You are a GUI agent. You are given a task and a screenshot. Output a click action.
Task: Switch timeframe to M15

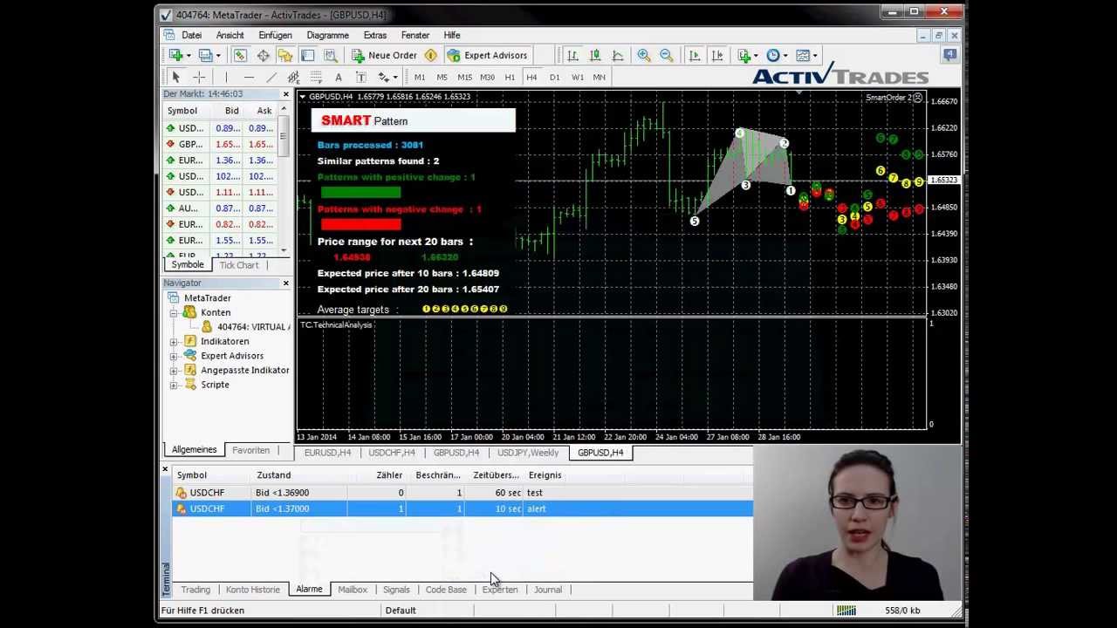coord(464,77)
